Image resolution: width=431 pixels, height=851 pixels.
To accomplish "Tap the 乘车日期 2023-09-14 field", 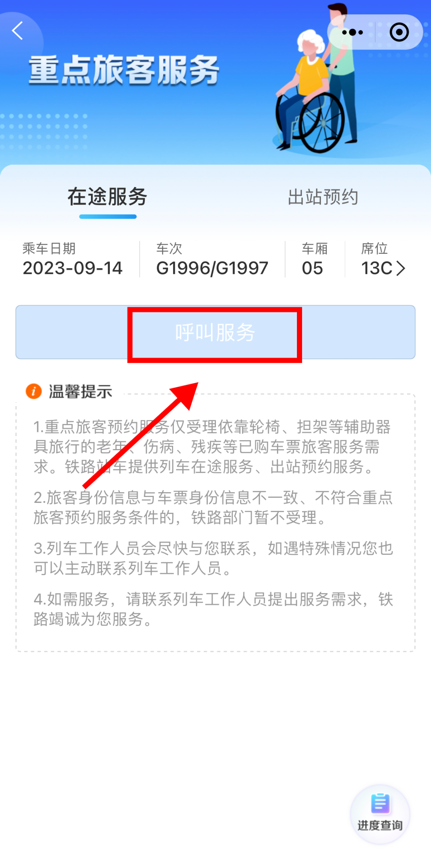I will (72, 259).
